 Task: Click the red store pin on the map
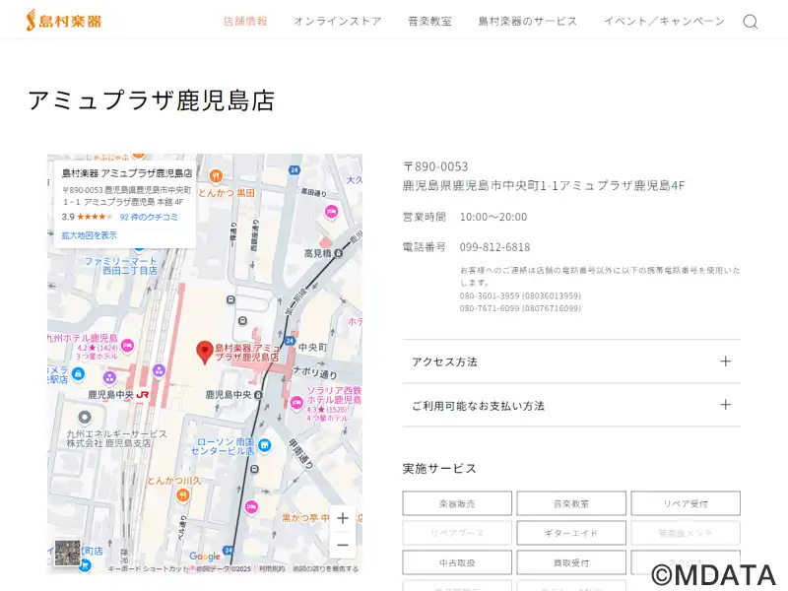(205, 352)
